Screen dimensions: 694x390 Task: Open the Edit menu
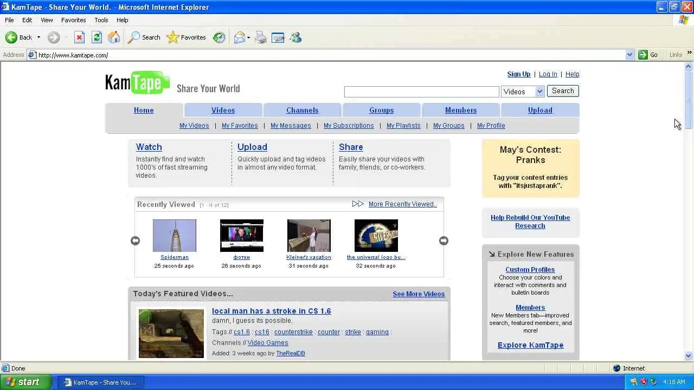[x=27, y=20]
